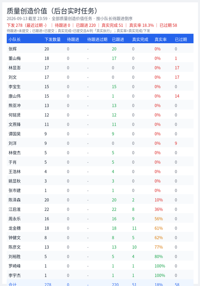Image resolution: width=200 pixels, height=286 pixels.
Task: Click the summary text 下发 278
Action: coord(14,25)
